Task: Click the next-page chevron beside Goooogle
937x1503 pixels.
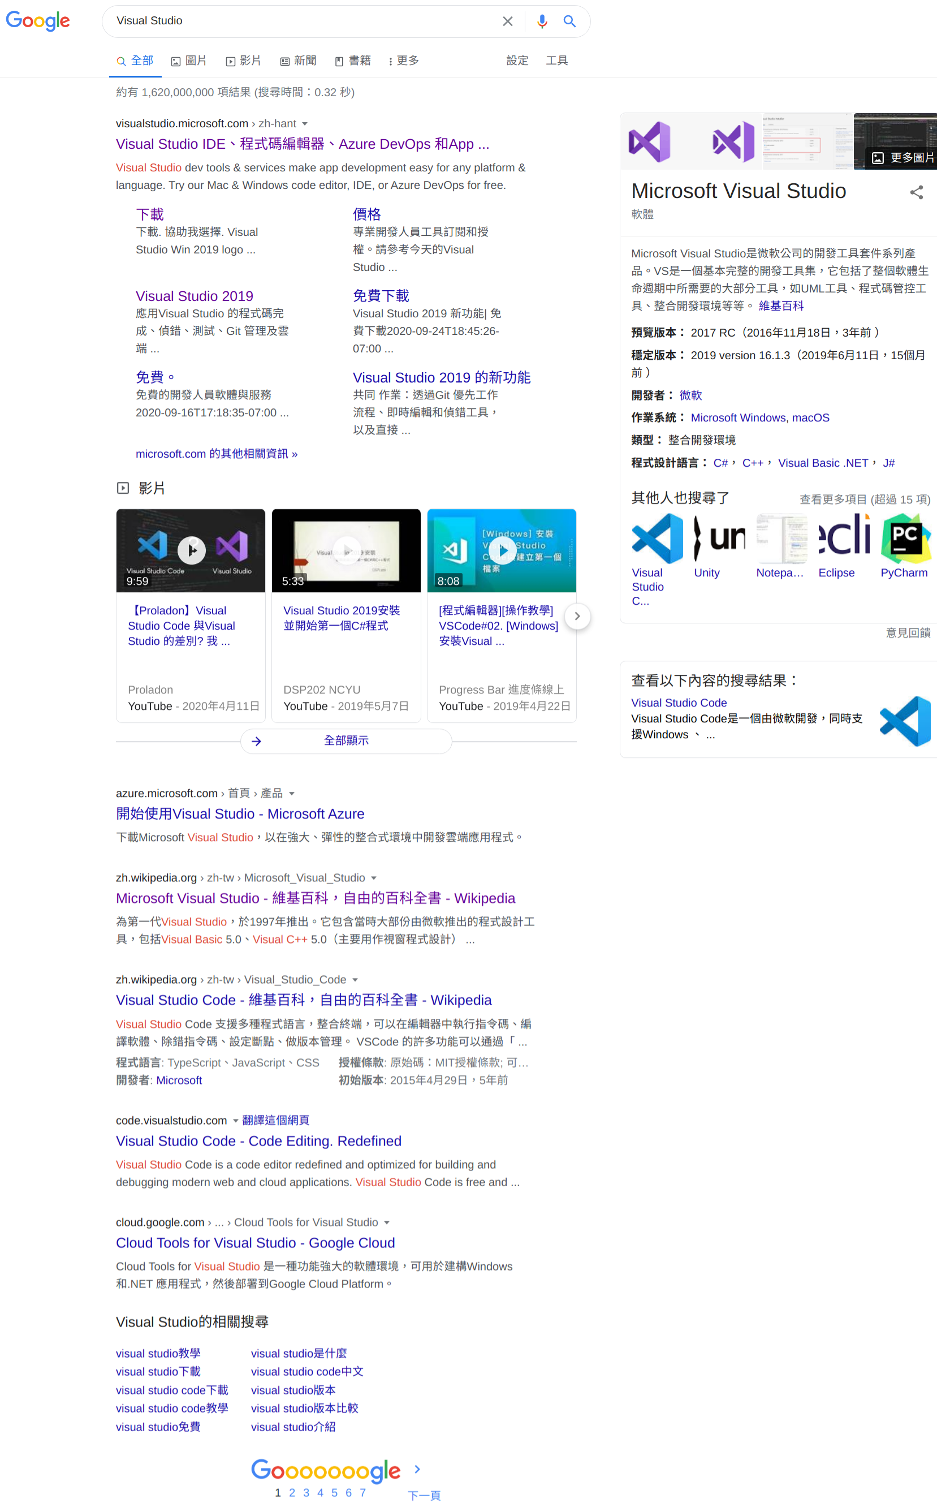Action: 418,1469
